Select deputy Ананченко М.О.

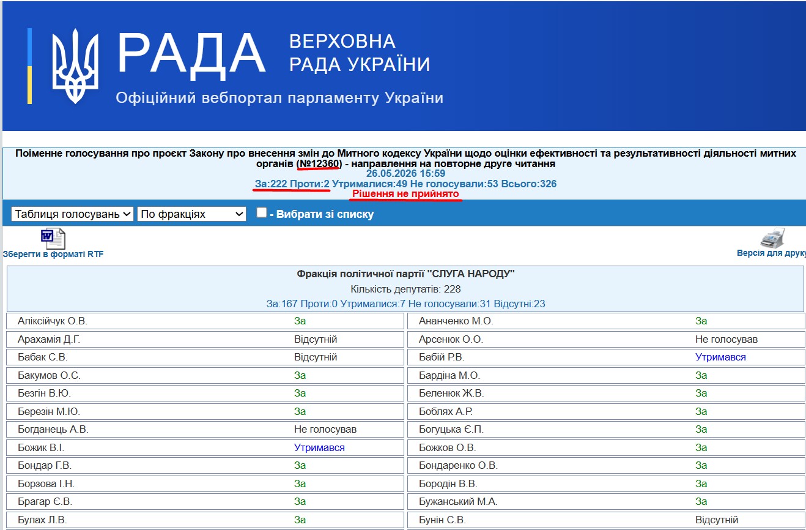coord(456,321)
